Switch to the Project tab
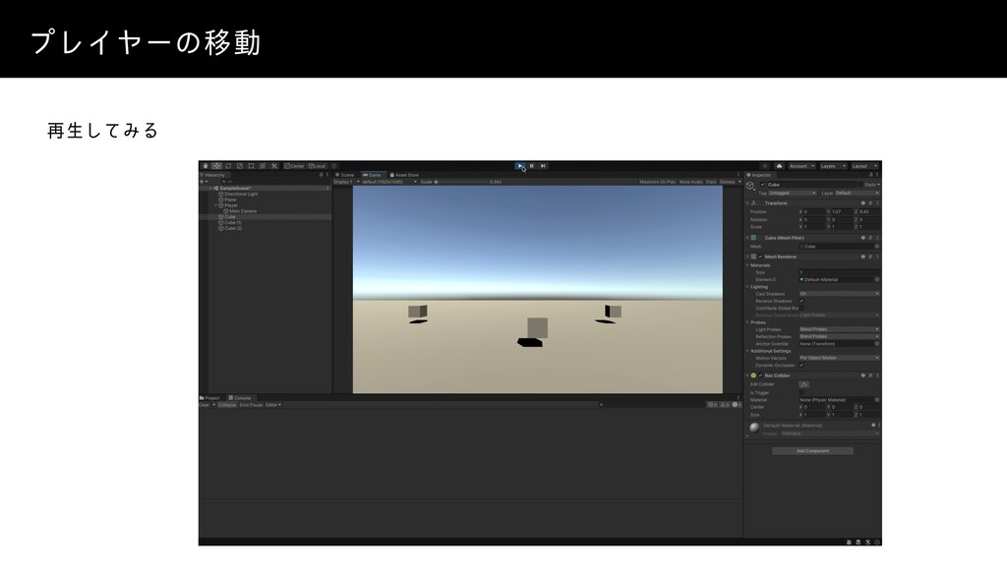 [210, 398]
